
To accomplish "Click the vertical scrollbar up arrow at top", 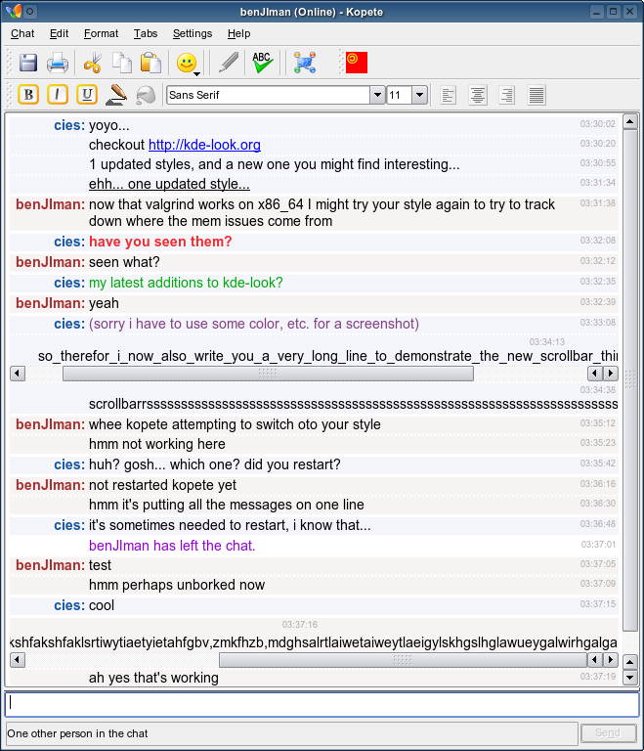I will pos(629,121).
